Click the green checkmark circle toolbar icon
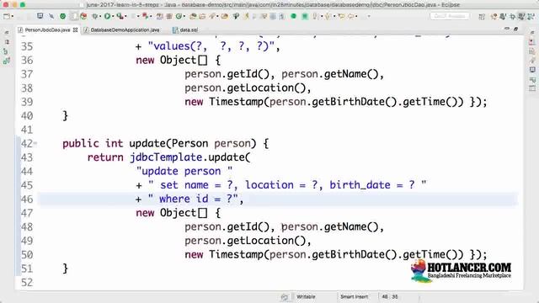Image resolution: width=539 pixels, height=303 pixels. (x=62, y=16)
